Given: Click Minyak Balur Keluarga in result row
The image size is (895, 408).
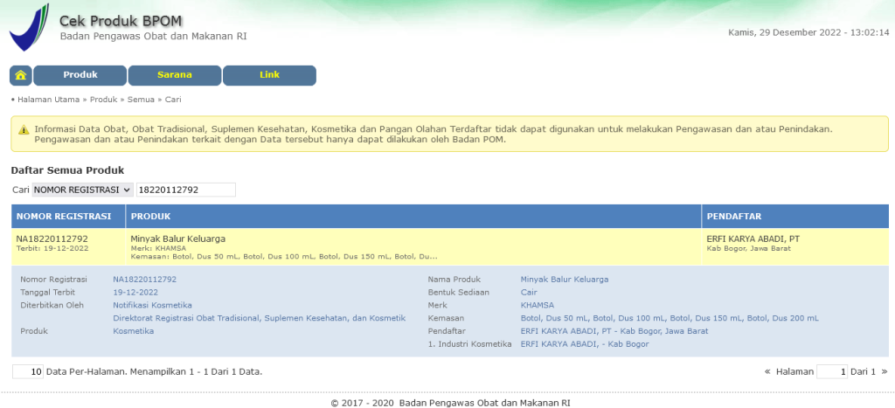Looking at the screenshot, I should 178,239.
